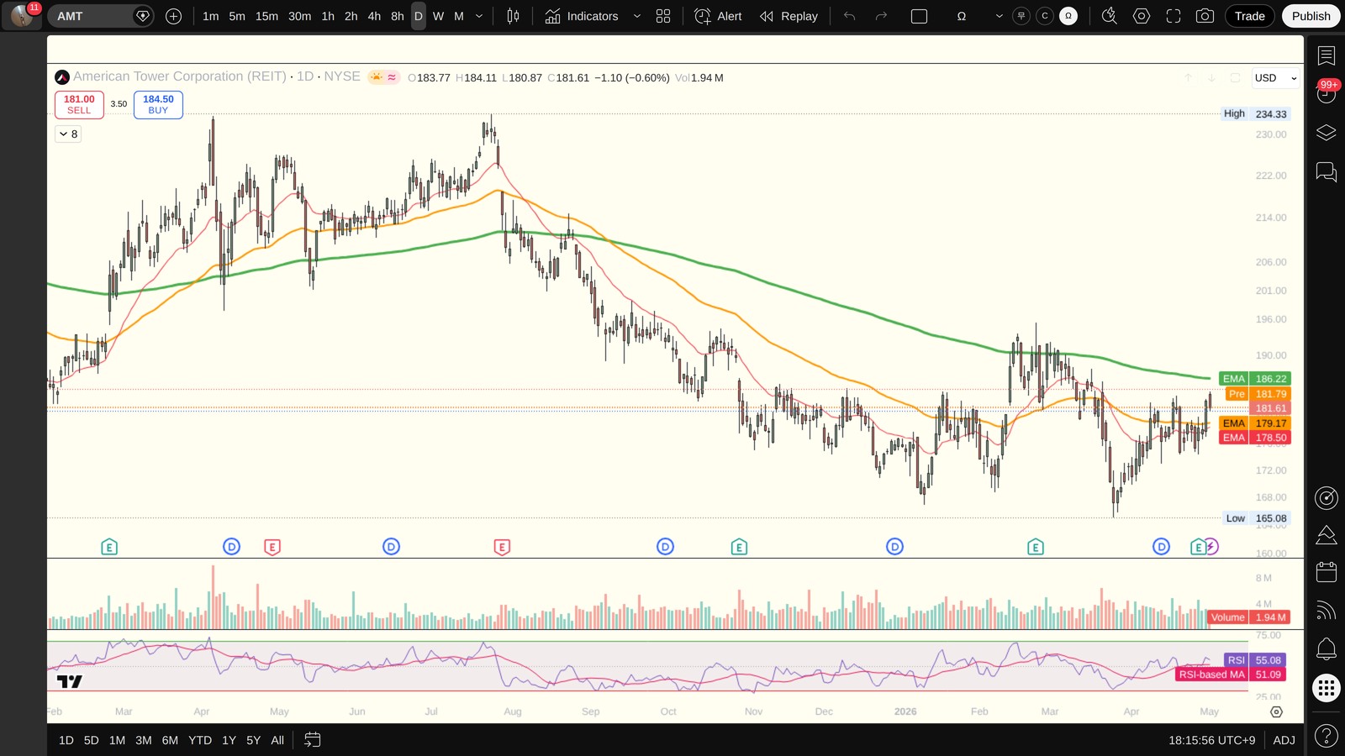1345x756 pixels.
Task: Add a symbol with the plus icon
Action: click(174, 16)
